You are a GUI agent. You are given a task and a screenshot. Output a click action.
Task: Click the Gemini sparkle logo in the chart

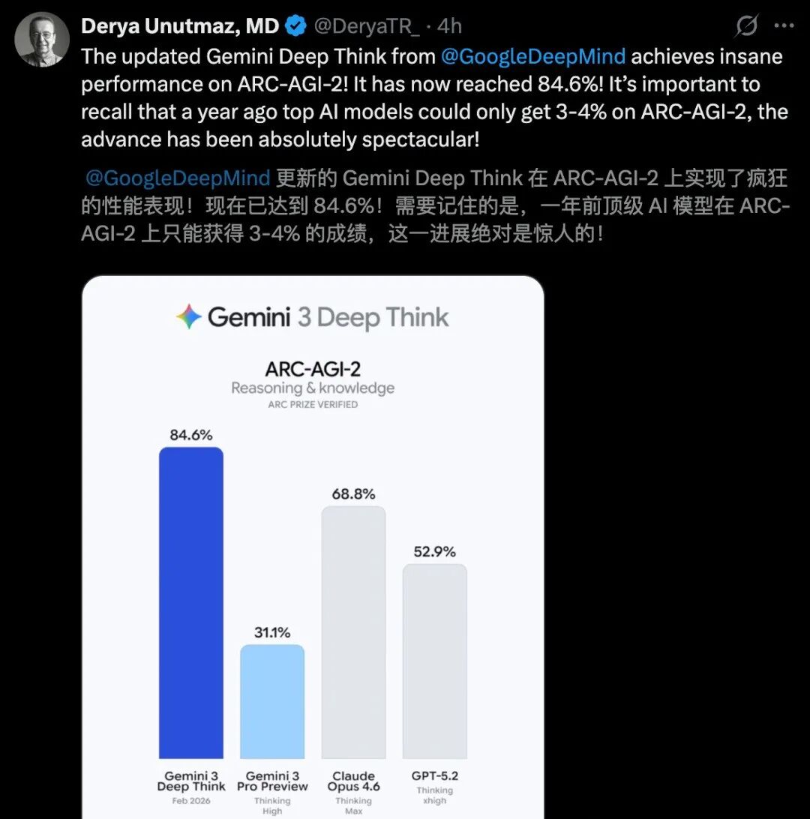coord(188,316)
